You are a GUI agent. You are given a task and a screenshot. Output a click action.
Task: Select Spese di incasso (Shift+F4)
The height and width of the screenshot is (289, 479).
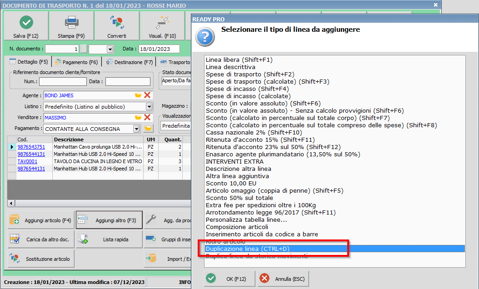pyautogui.click(x=247, y=89)
